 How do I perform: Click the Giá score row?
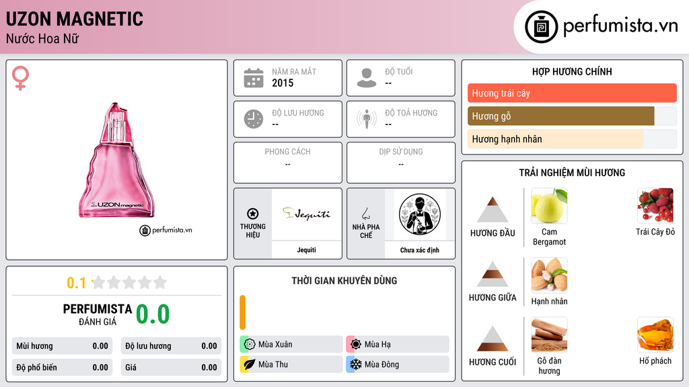point(171,368)
